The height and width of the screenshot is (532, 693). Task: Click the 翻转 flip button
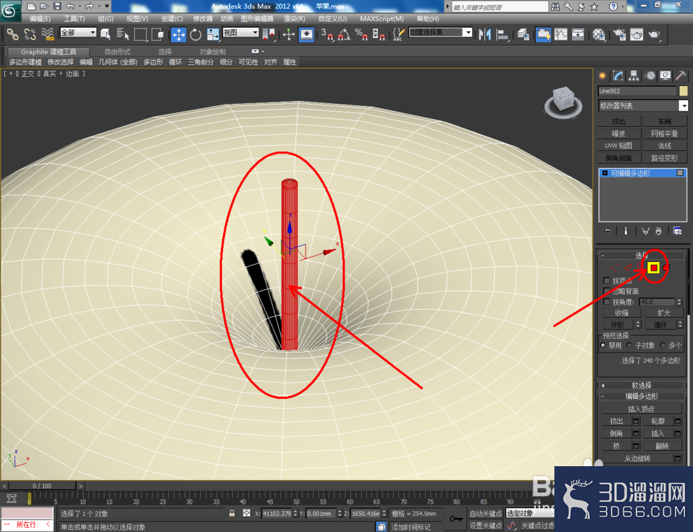pos(662,446)
